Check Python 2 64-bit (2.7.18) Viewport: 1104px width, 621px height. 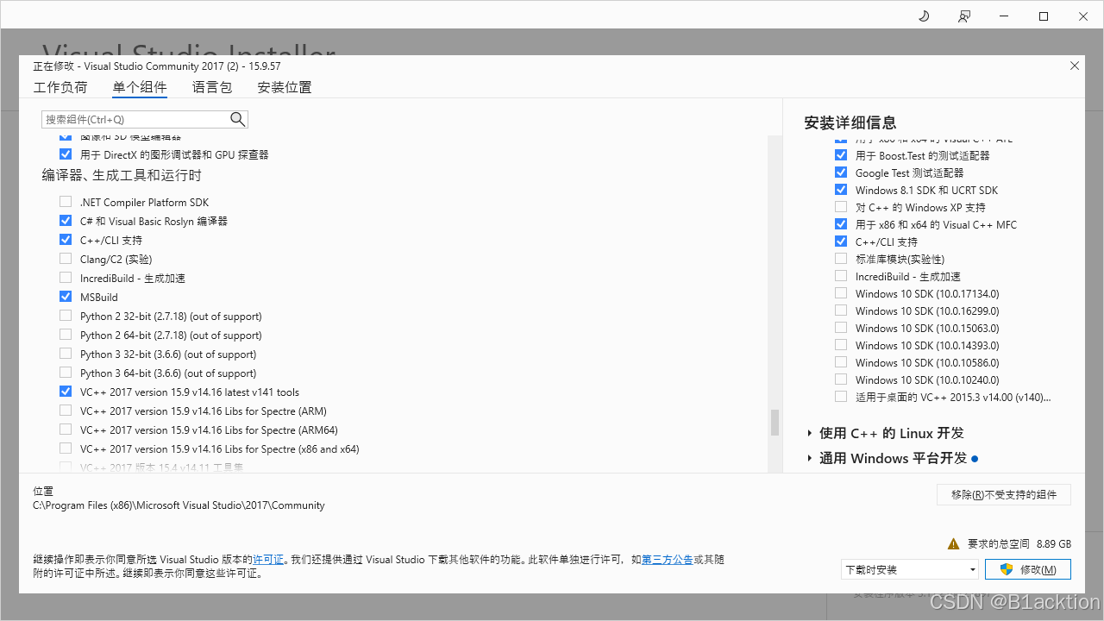(x=66, y=335)
